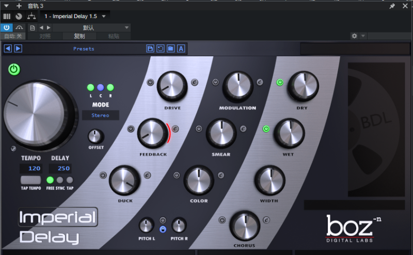
Task: Select the SYNC delay mode radio light
Action: [x=60, y=180]
